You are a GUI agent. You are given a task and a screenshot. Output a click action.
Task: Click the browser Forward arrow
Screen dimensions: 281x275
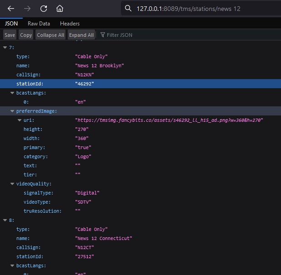click(27, 9)
